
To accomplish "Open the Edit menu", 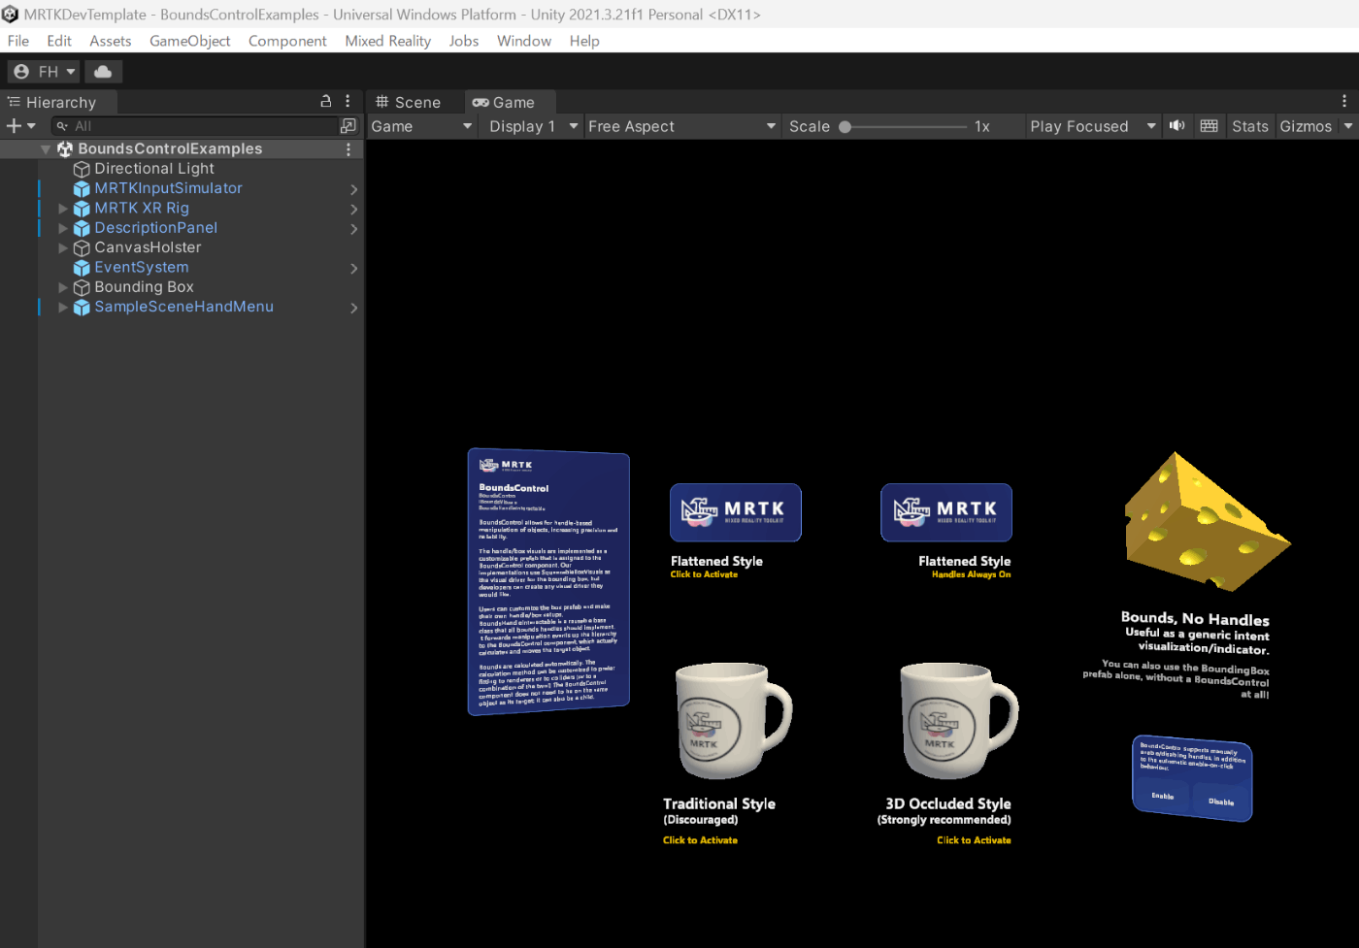I will (59, 41).
